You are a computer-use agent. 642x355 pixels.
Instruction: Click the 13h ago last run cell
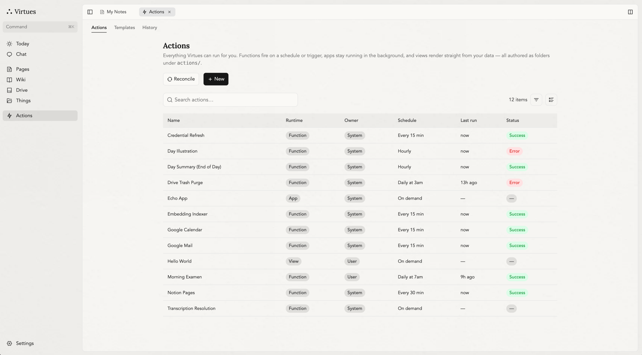pos(469,183)
